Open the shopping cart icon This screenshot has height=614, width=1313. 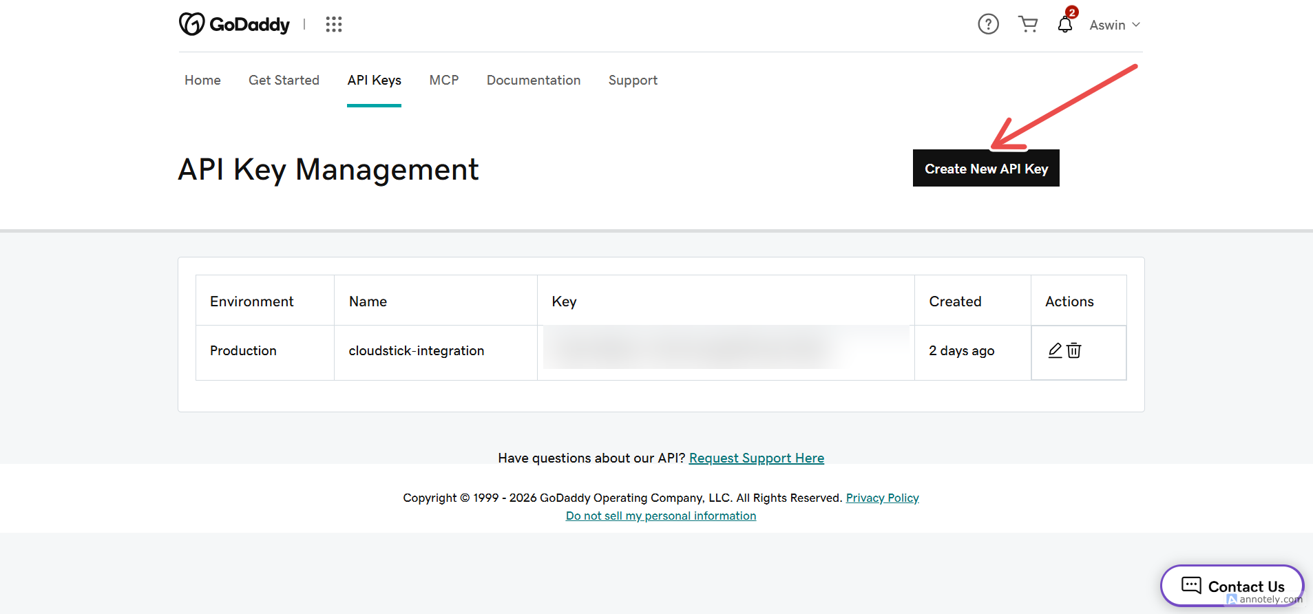click(x=1028, y=24)
